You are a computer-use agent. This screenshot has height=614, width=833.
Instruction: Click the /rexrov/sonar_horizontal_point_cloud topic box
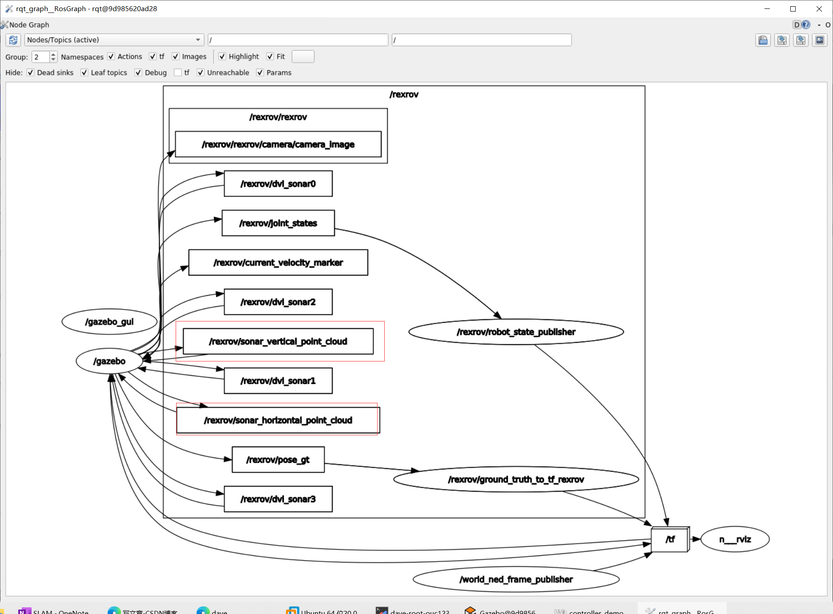click(278, 420)
